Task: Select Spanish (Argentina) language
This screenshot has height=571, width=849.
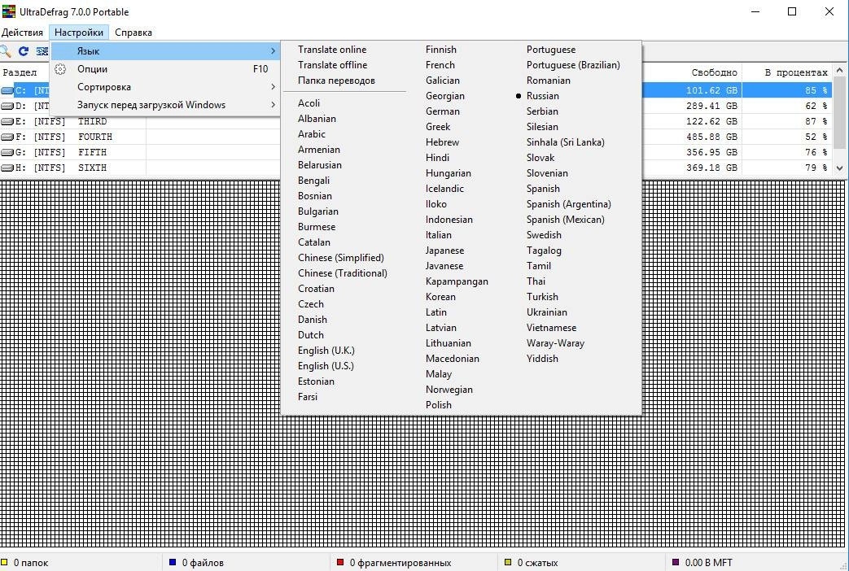Action: (x=568, y=203)
